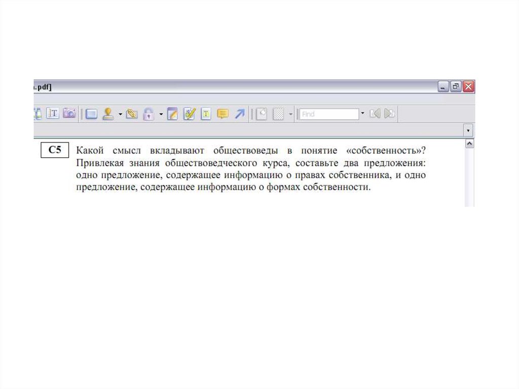Viewport: 519px width, 389px height.
Task: Click the paperclip attach file icon
Action: click(x=132, y=114)
